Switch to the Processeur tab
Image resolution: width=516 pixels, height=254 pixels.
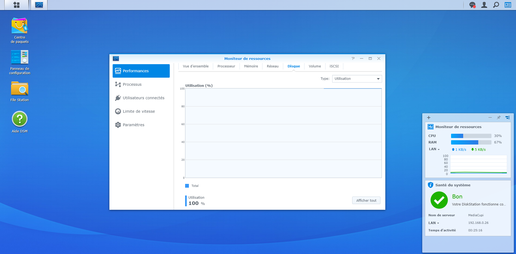coord(226,66)
